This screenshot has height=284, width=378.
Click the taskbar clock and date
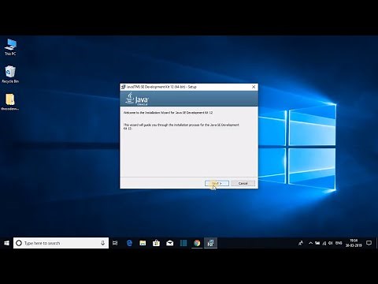[x=354, y=243]
